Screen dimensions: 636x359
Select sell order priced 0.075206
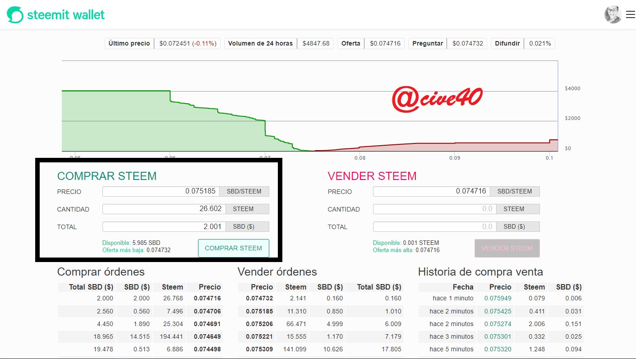[320, 324]
